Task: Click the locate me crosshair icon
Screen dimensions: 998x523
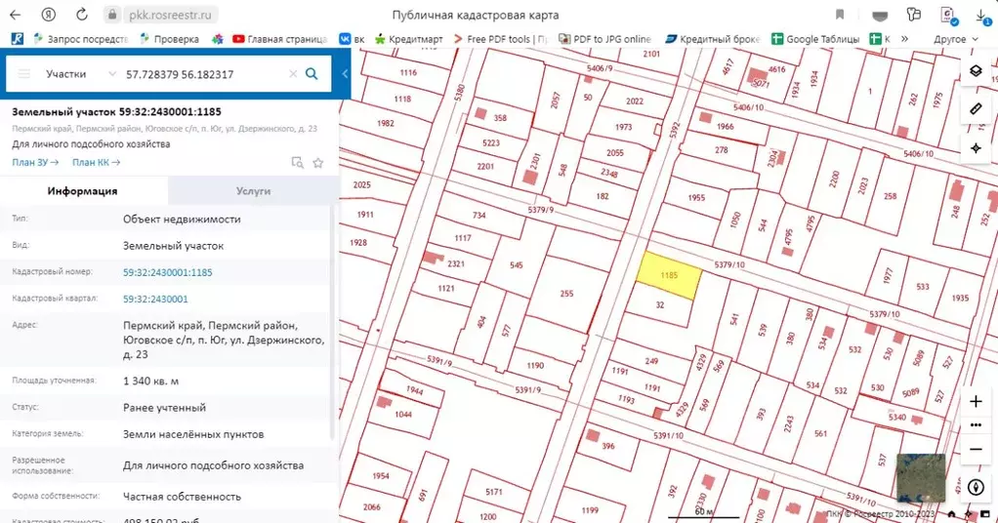Action: (x=976, y=148)
